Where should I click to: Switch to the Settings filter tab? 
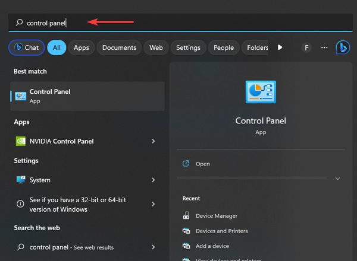(188, 47)
